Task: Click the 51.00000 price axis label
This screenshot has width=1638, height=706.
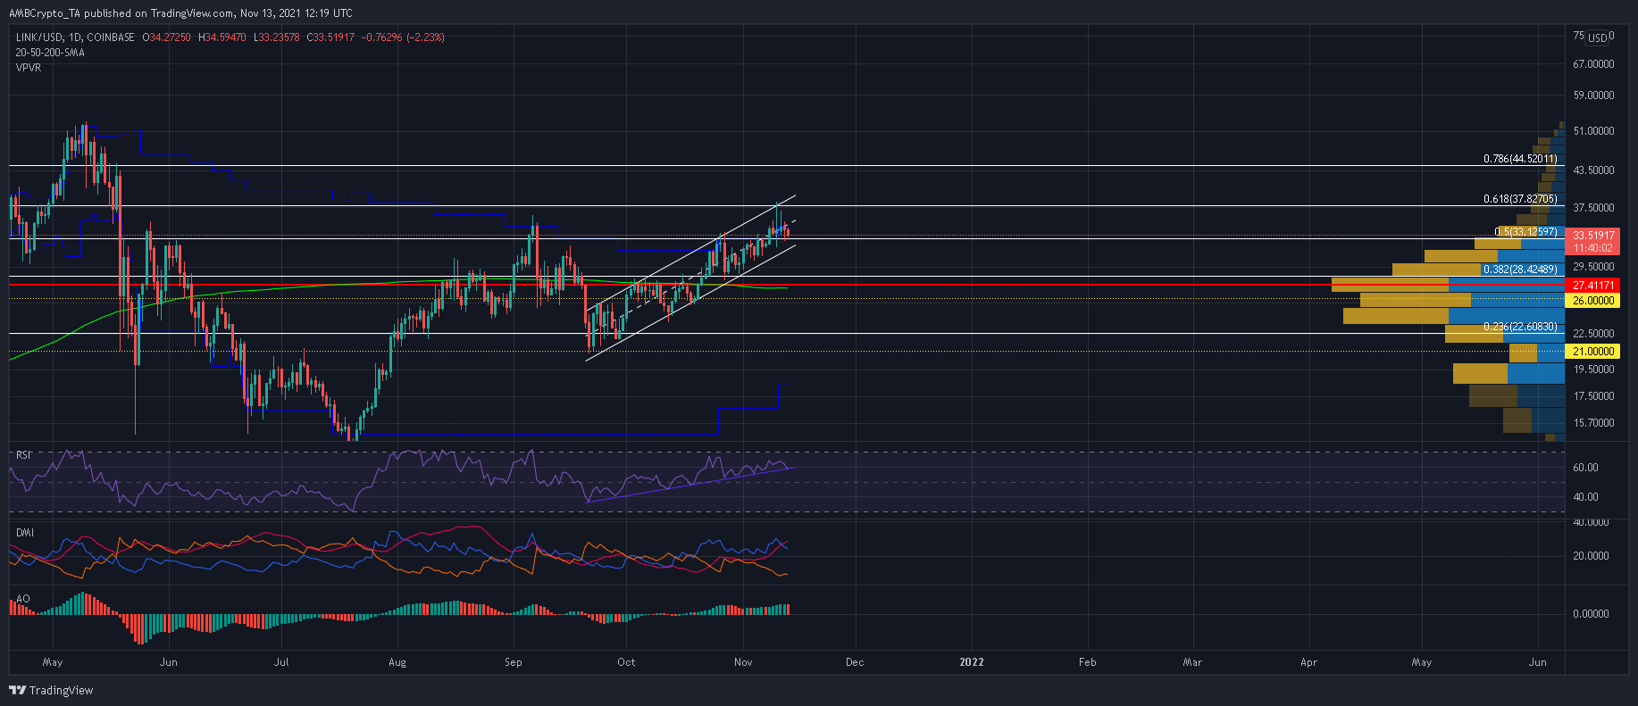Action: [x=1593, y=131]
